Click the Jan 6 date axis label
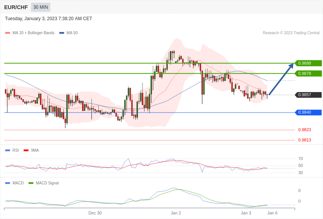This screenshot has height=219, width=323. click(x=272, y=213)
